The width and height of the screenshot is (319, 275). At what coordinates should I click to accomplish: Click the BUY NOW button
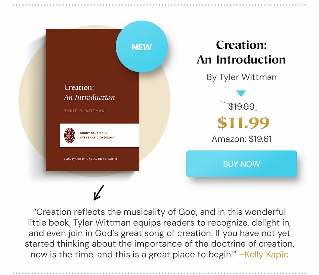tap(241, 164)
